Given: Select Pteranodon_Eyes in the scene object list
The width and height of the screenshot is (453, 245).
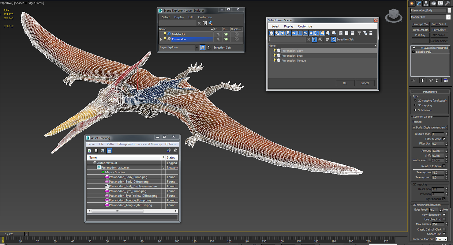Looking at the screenshot, I should [x=292, y=56].
